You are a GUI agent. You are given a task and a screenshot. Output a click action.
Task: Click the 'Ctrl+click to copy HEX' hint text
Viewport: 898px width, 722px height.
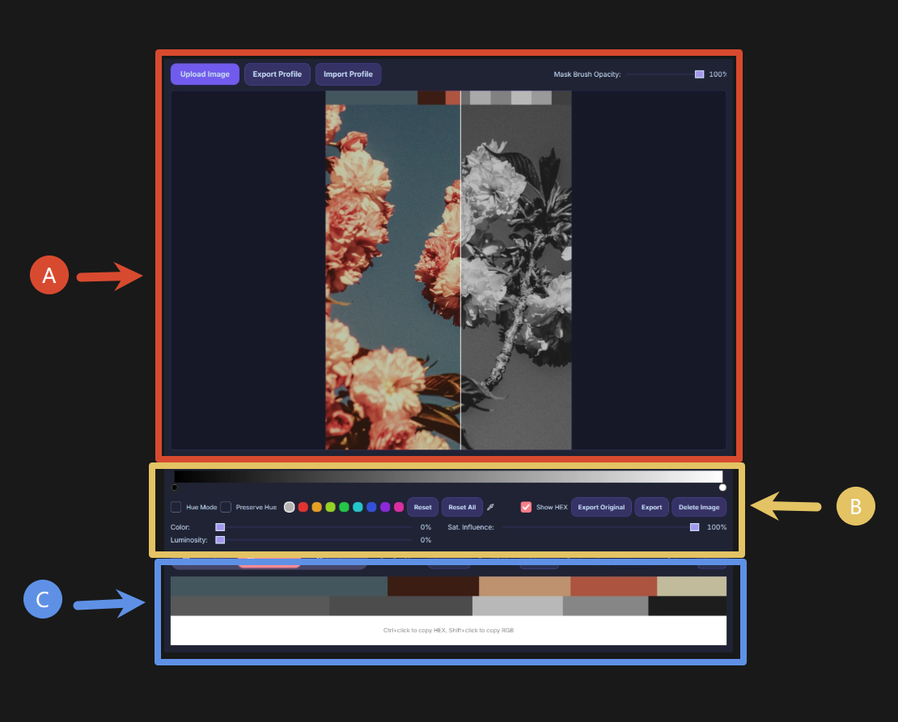[448, 631]
